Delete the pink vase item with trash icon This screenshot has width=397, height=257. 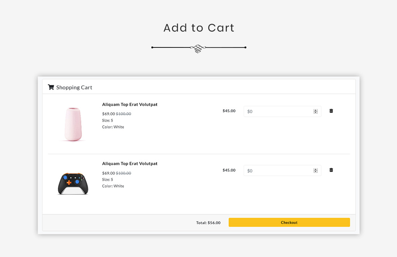(x=331, y=111)
